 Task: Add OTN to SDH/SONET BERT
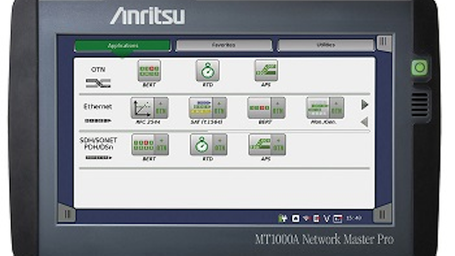click(x=162, y=145)
